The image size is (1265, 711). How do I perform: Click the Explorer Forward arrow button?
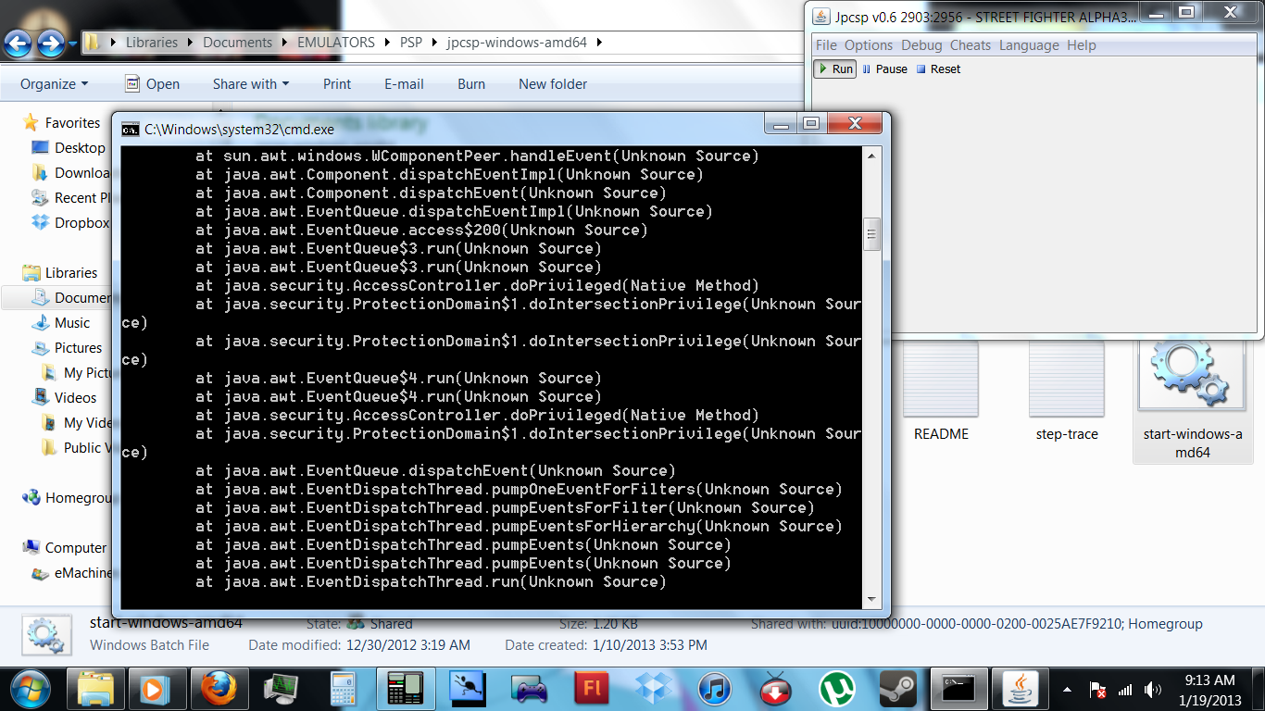[x=50, y=43]
